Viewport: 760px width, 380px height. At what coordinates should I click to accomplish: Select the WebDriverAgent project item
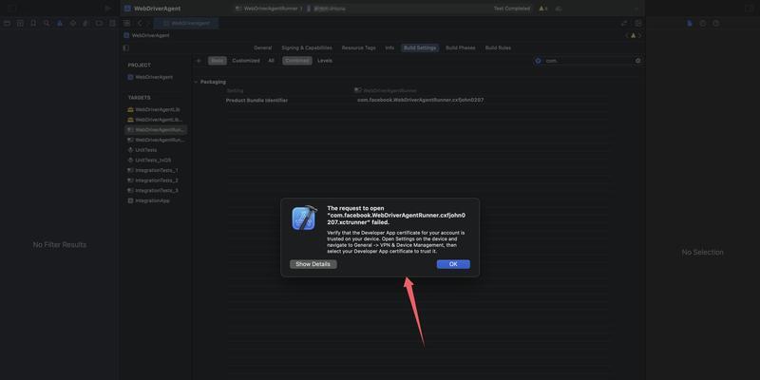pos(150,77)
